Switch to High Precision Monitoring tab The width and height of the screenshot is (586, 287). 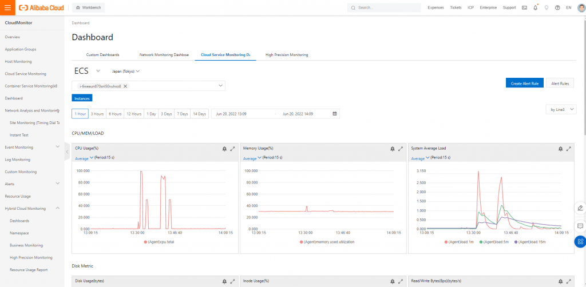coord(287,54)
